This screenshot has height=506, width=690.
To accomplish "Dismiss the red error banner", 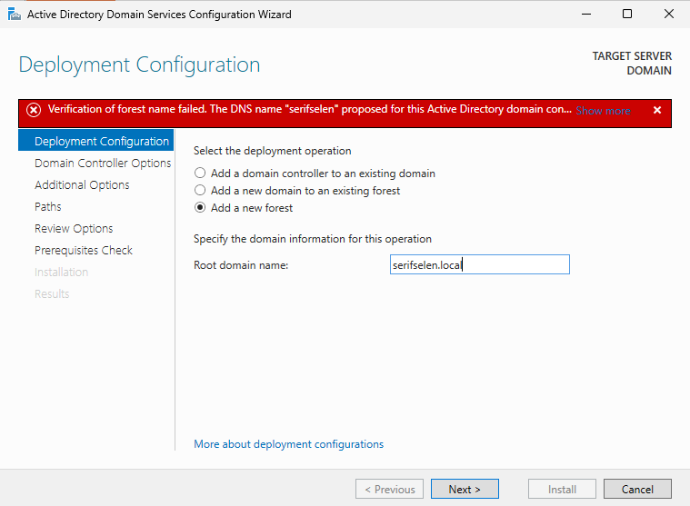I will click(x=656, y=110).
